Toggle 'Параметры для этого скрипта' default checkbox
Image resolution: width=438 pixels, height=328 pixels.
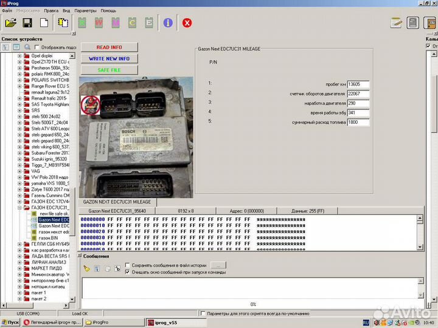(202, 314)
